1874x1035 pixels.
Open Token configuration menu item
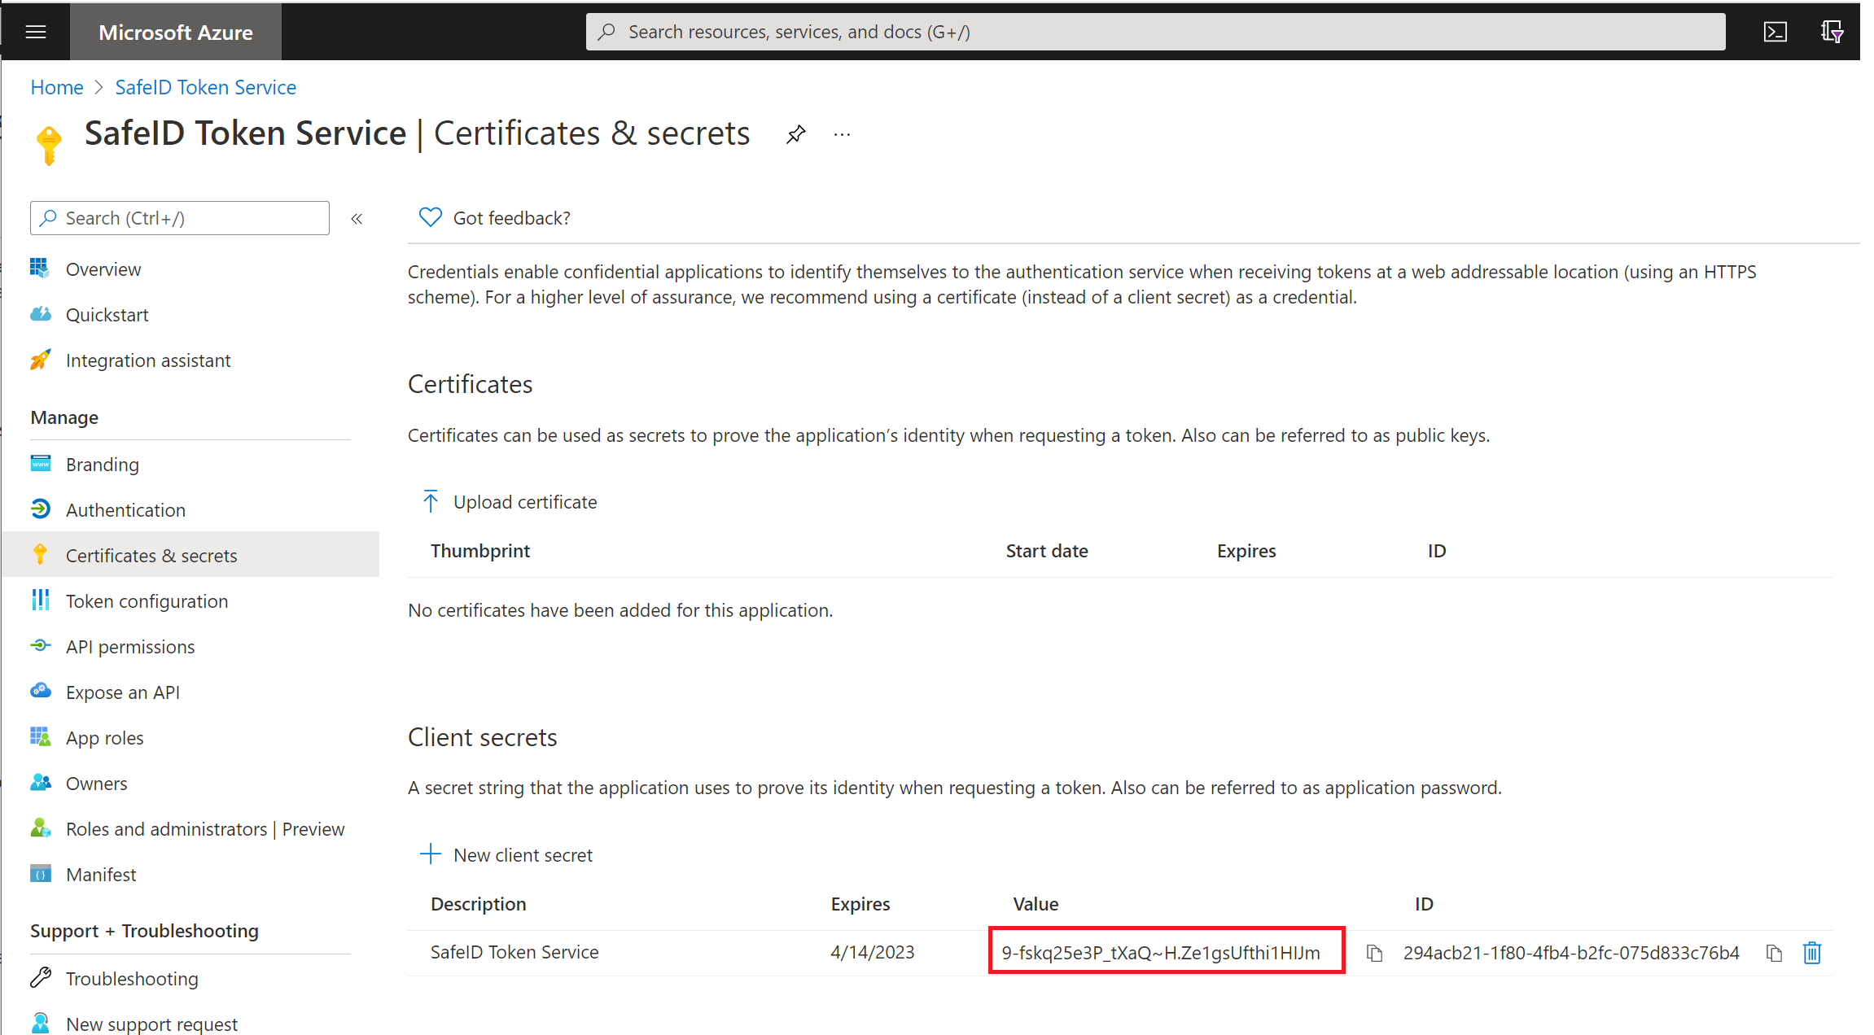tap(147, 601)
